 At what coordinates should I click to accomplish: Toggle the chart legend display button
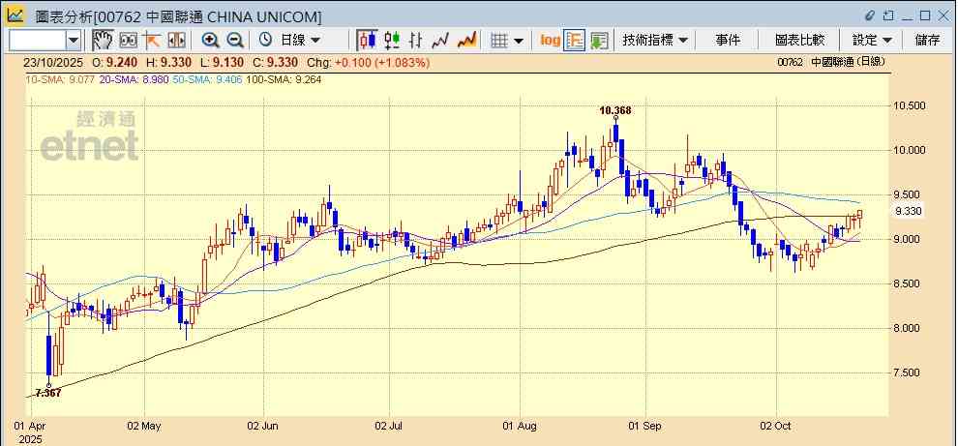(575, 40)
